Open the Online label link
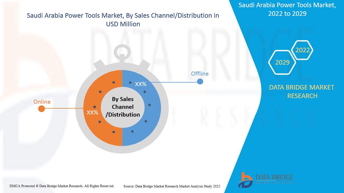 coord(42,102)
